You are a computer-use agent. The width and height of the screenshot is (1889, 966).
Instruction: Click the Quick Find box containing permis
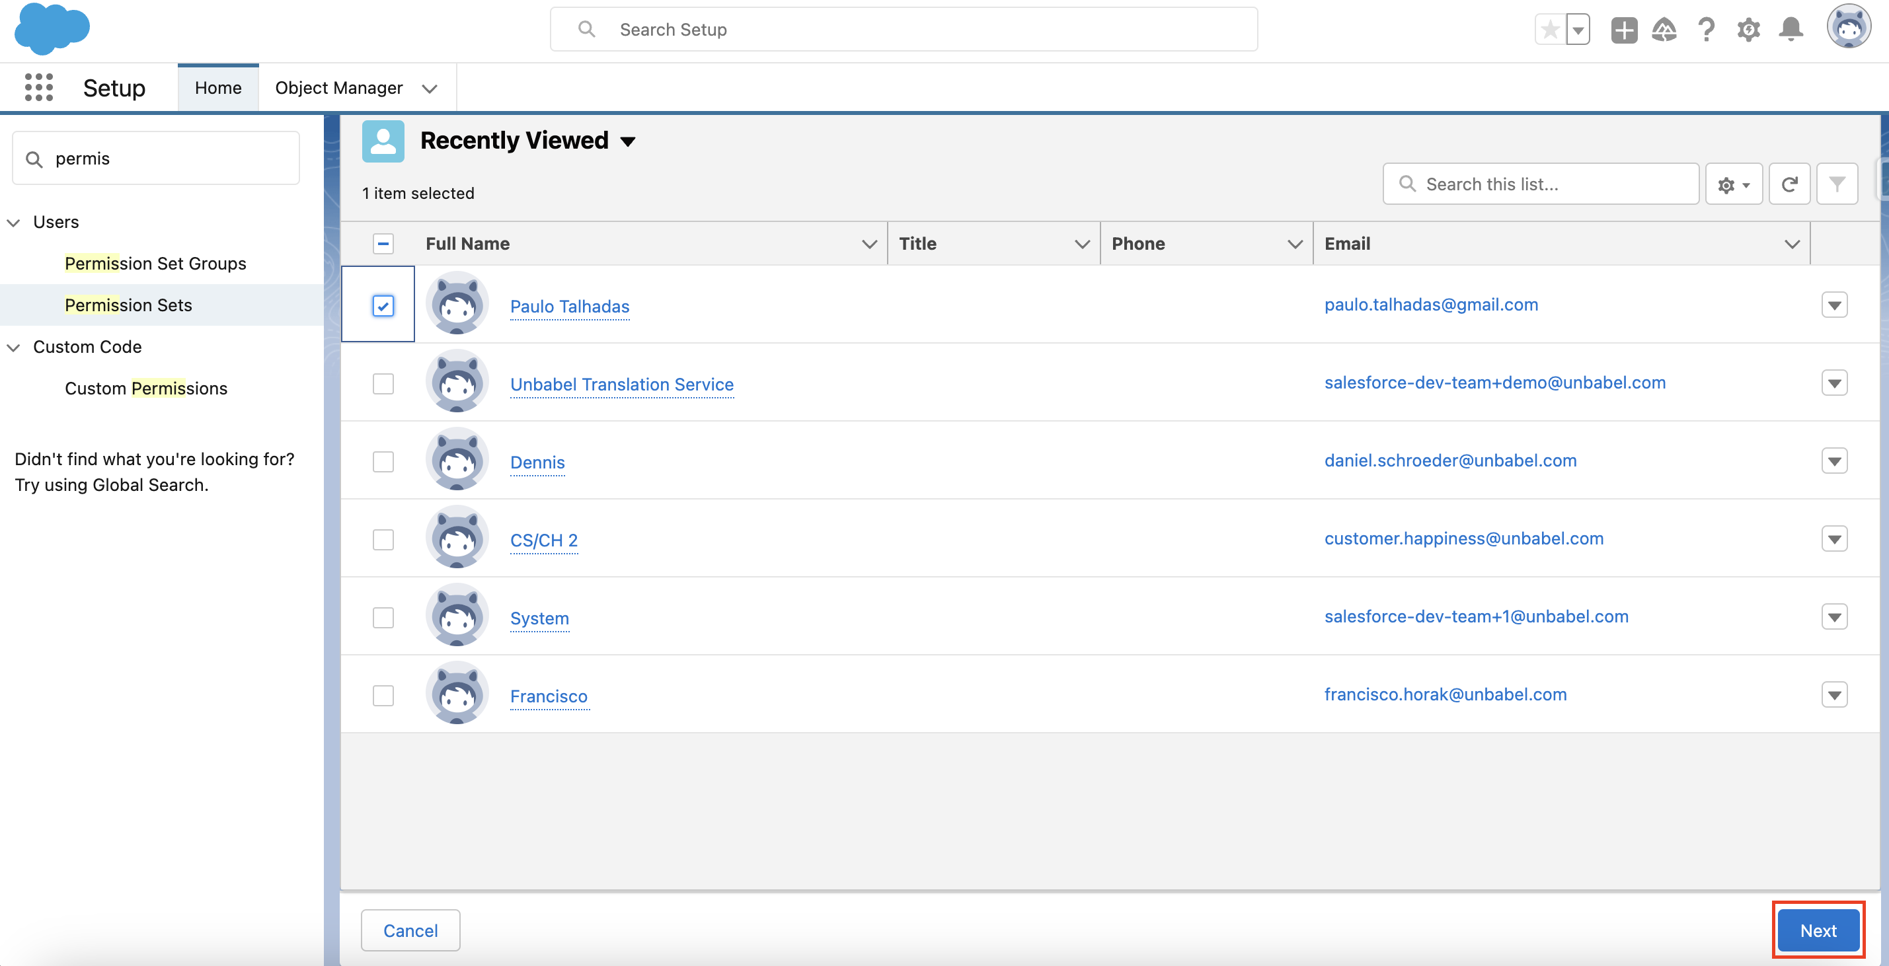(x=156, y=159)
